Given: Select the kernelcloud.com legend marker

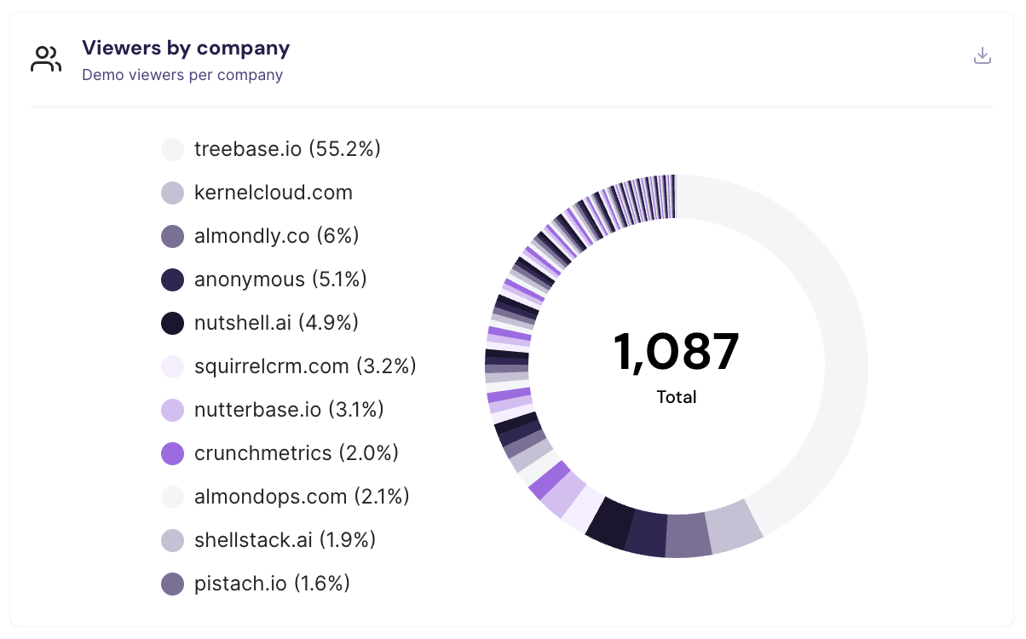Looking at the screenshot, I should [171, 193].
